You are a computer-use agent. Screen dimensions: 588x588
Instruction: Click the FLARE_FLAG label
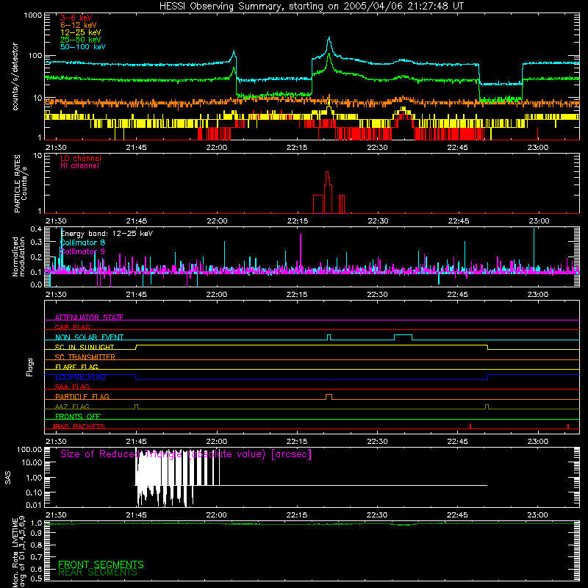pyautogui.click(x=76, y=367)
